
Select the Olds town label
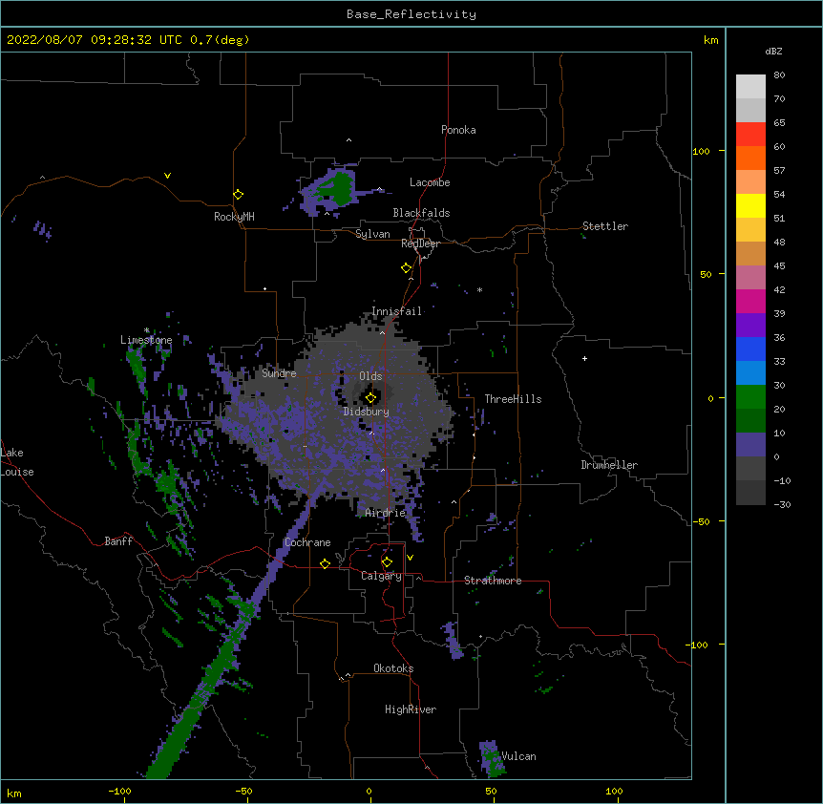[370, 376]
